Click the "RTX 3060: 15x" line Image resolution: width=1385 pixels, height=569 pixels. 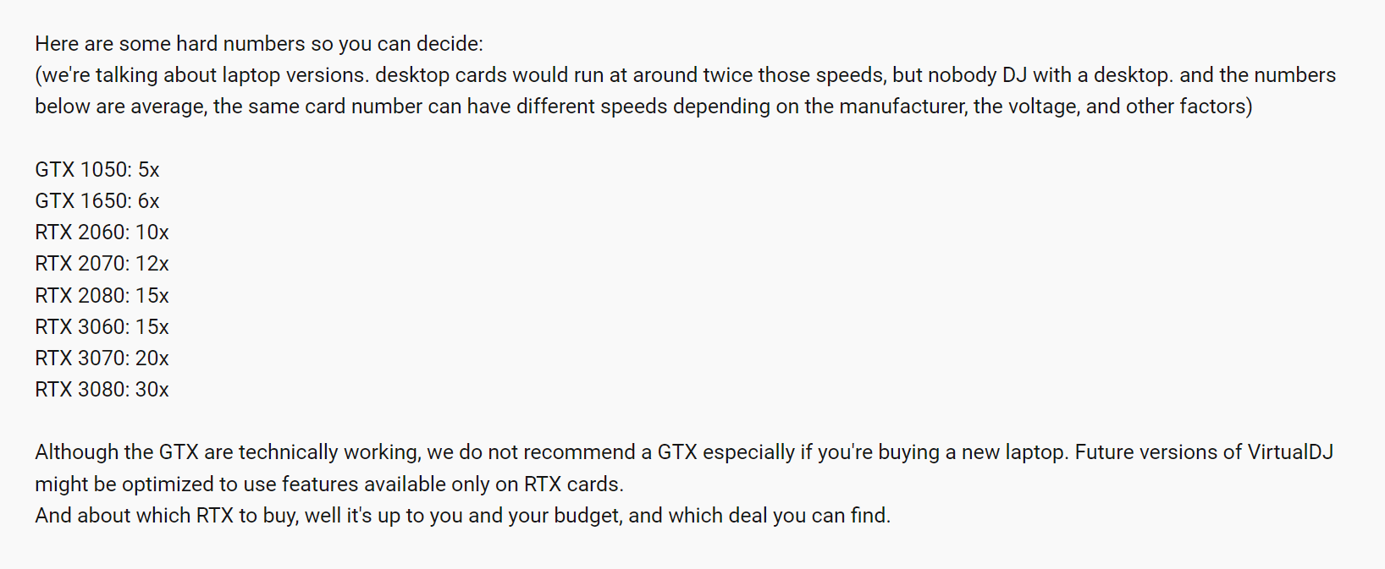102,327
